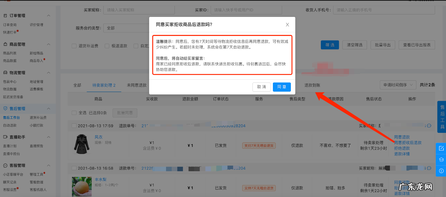Close the refund confirmation dialog with X

pos(287,25)
